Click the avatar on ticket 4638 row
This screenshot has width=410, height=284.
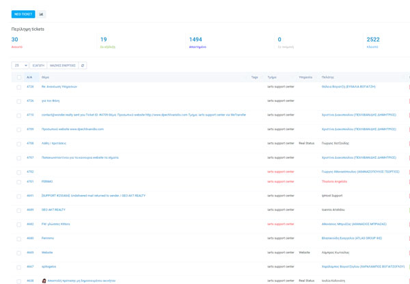click(44, 281)
